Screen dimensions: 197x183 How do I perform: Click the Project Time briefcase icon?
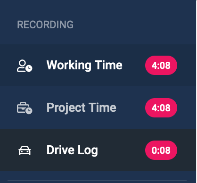click(25, 108)
